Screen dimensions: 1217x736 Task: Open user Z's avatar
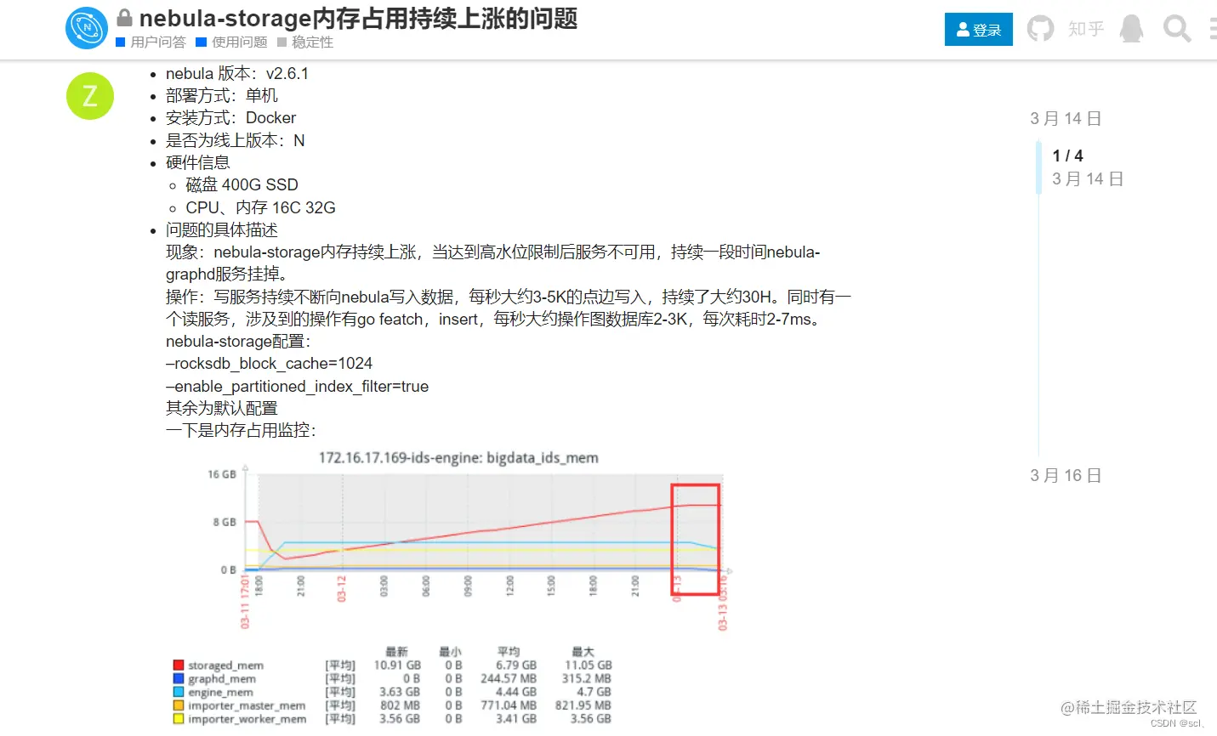coord(89,96)
